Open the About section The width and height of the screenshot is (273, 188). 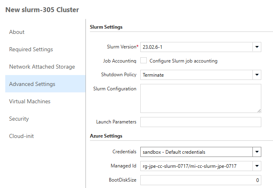(x=17, y=32)
